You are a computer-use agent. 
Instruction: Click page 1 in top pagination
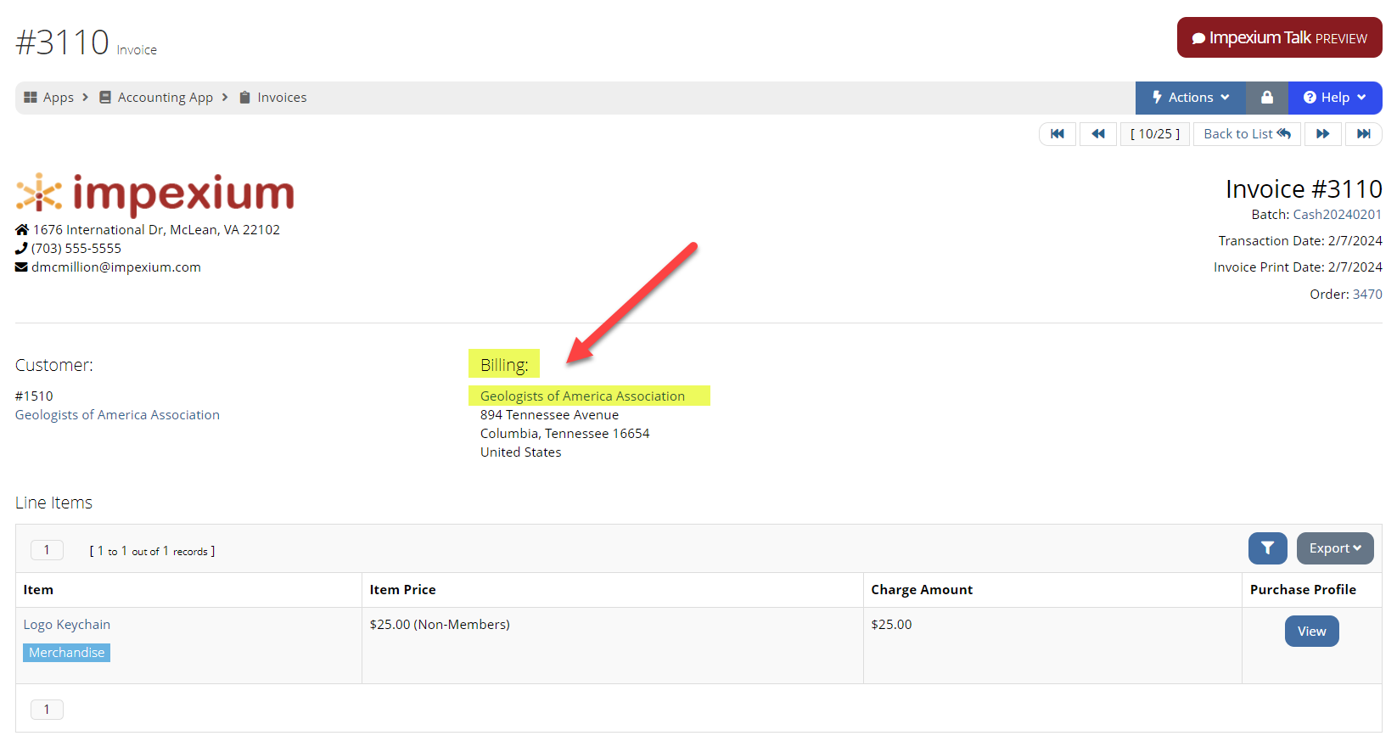click(47, 550)
